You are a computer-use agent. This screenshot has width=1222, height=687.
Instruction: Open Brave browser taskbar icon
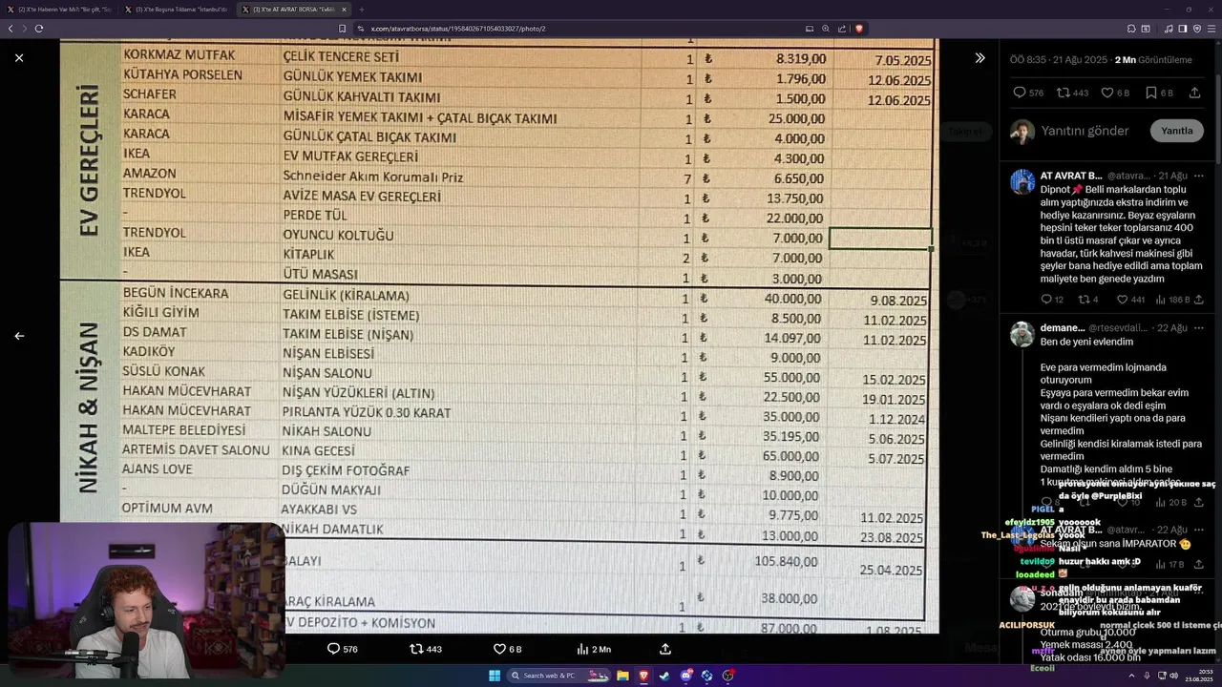(x=643, y=676)
